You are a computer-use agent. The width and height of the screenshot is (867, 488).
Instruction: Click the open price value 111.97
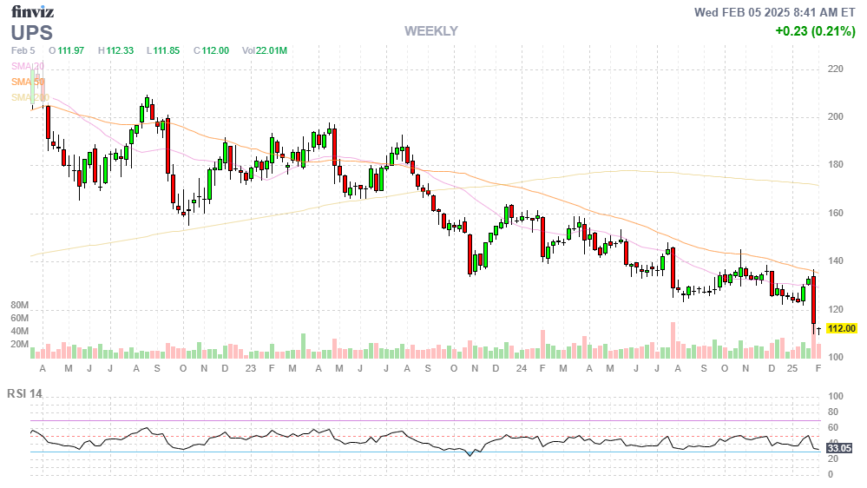point(70,50)
